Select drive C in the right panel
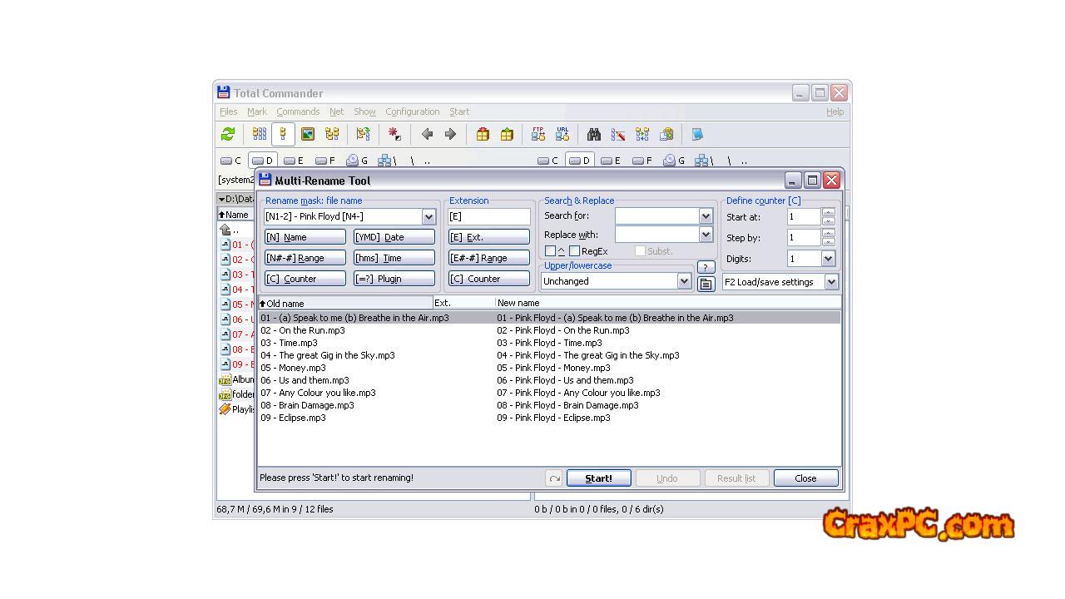The image size is (1065, 599). [x=548, y=161]
